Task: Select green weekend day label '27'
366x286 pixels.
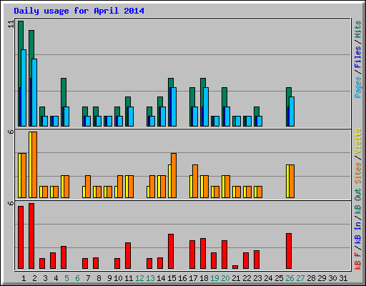Action: [x=300, y=278]
